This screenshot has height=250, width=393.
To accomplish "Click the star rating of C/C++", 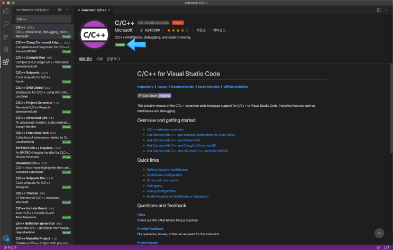I will (x=178, y=30).
